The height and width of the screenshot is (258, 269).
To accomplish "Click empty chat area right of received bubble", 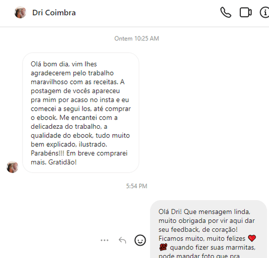I will coord(203,113).
